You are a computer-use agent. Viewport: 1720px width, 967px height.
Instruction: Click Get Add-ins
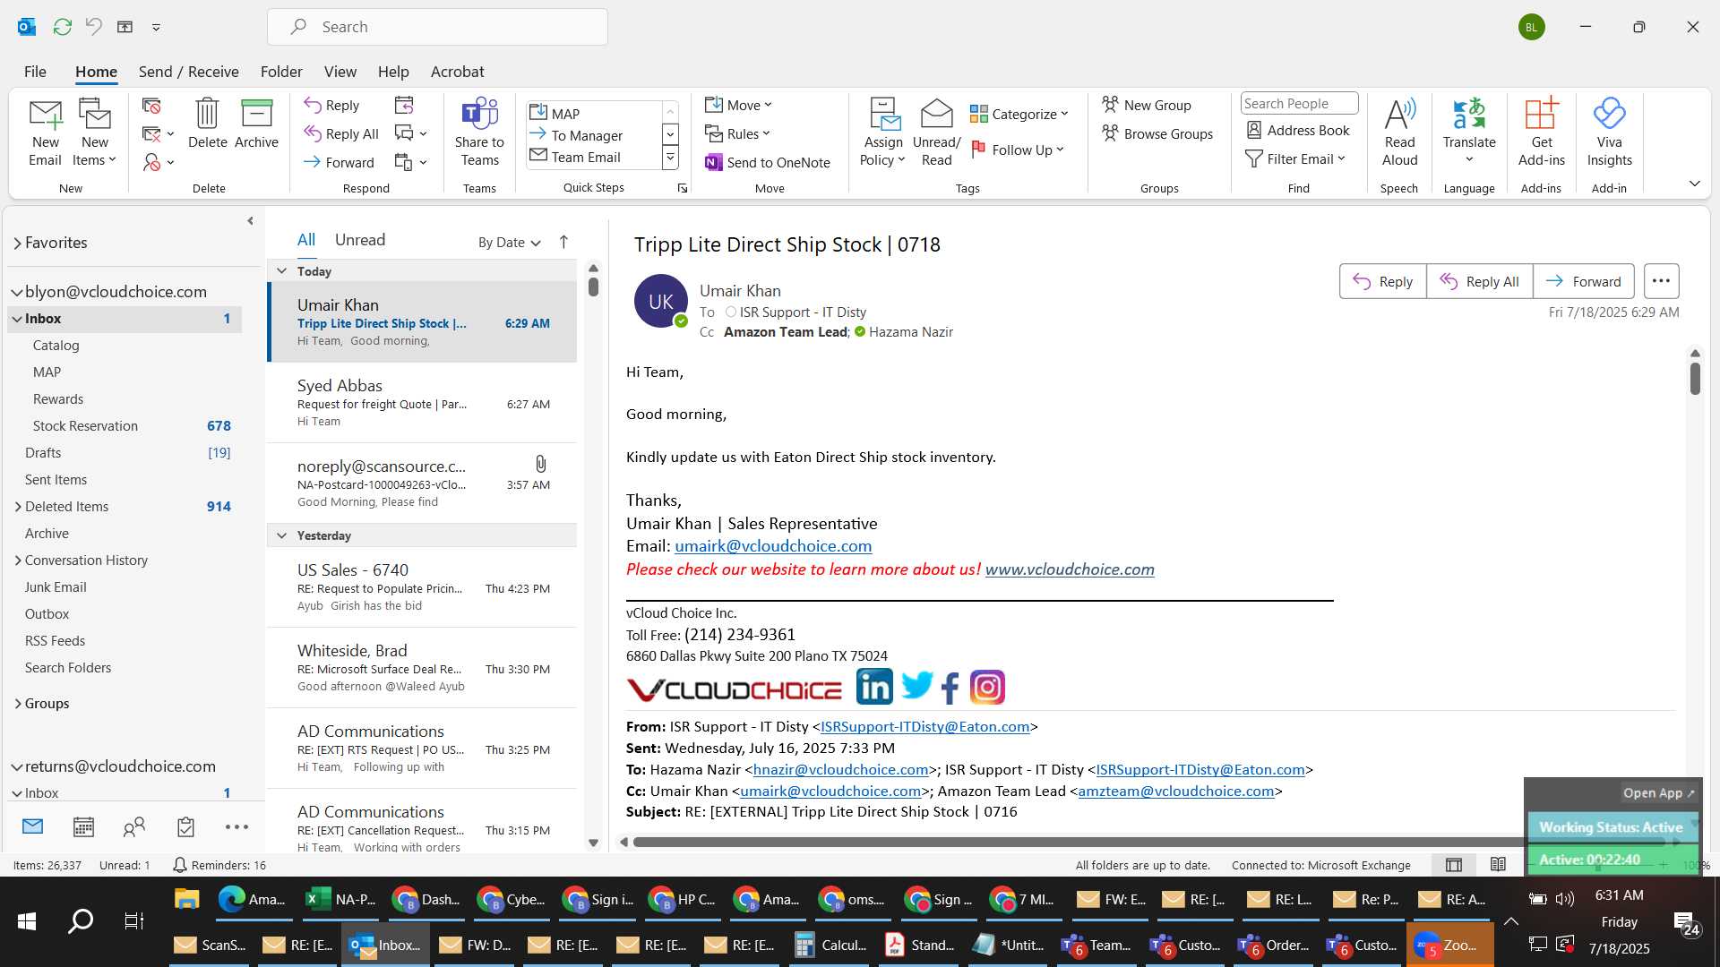tap(1542, 133)
